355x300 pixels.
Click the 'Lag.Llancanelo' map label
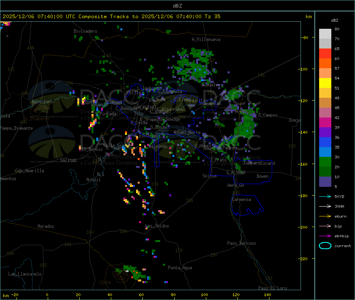[25, 274]
